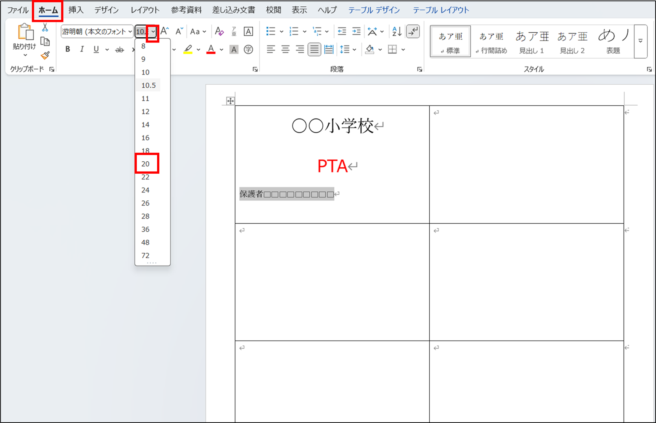Apply the 表題 style
This screenshot has height=423, width=656.
613,41
